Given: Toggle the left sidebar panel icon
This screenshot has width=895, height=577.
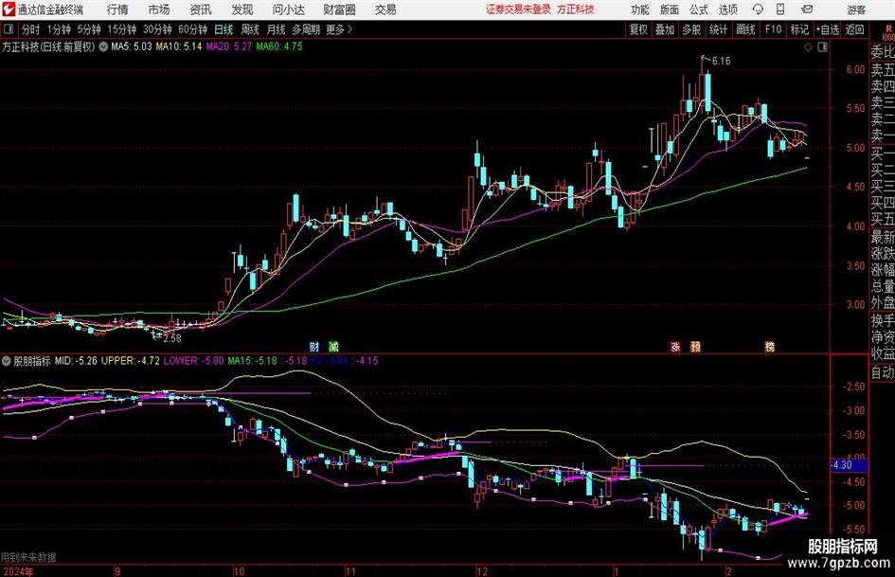Looking at the screenshot, I should [x=8, y=29].
